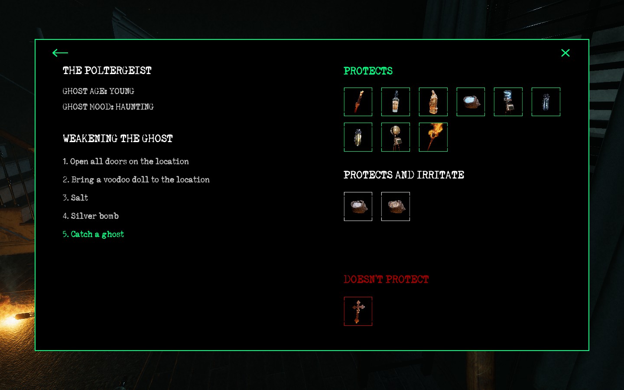Click the 'Open all doors on the location' step
The height and width of the screenshot is (390, 624).
(126, 162)
